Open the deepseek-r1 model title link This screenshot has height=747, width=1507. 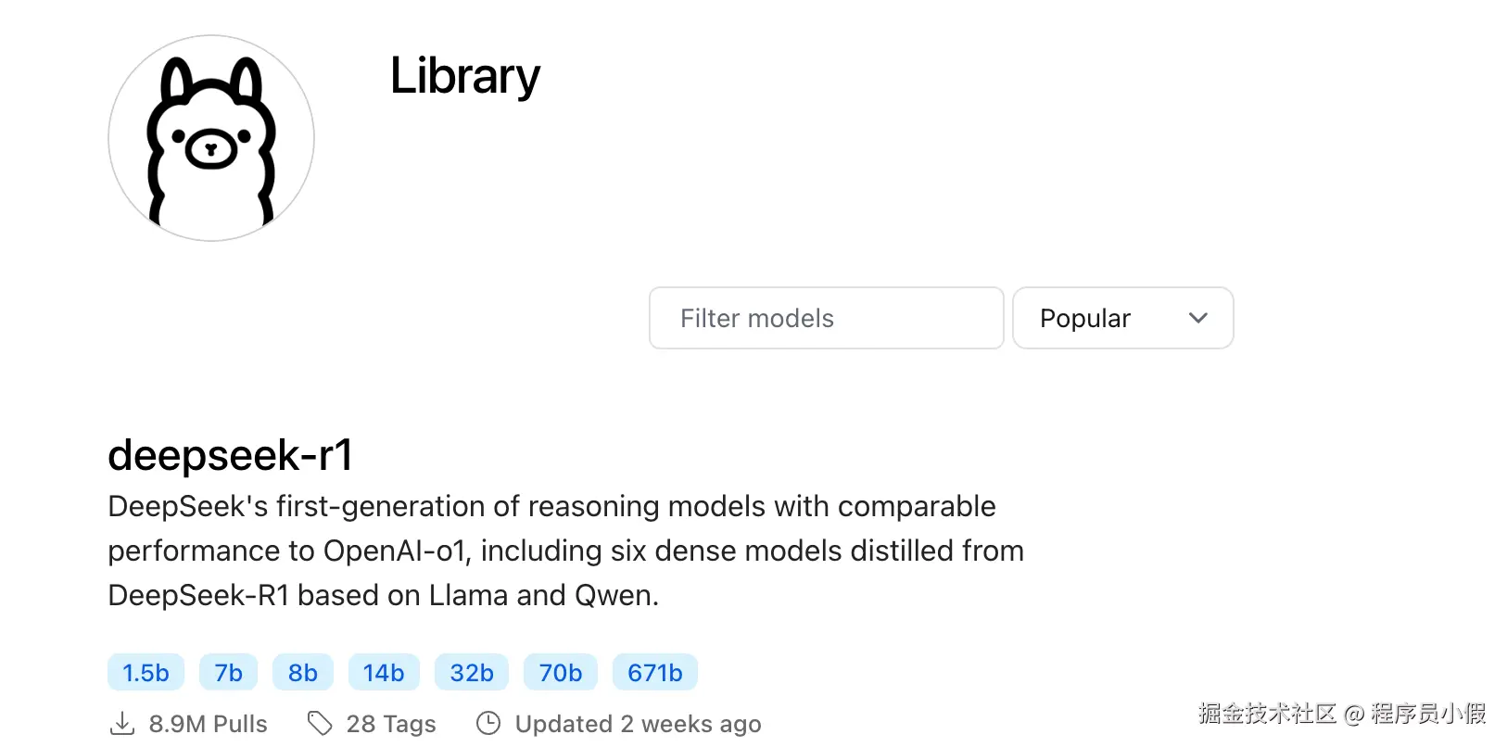pyautogui.click(x=230, y=455)
